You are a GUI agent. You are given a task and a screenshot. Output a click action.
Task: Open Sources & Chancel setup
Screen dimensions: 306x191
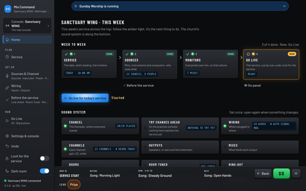(x=27, y=76)
